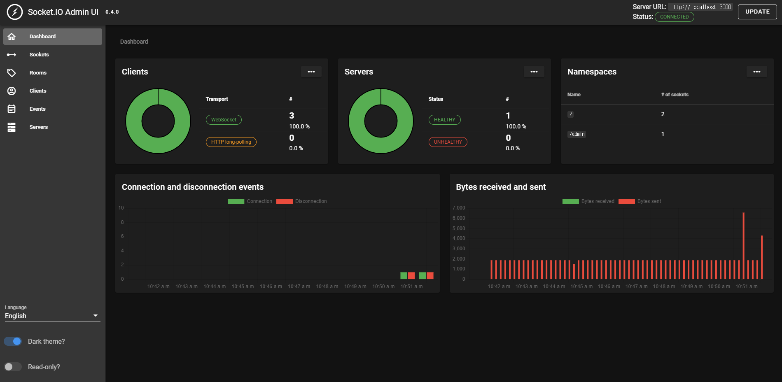This screenshot has height=382, width=782.
Task: Navigate to the Events page
Action: (x=53, y=109)
